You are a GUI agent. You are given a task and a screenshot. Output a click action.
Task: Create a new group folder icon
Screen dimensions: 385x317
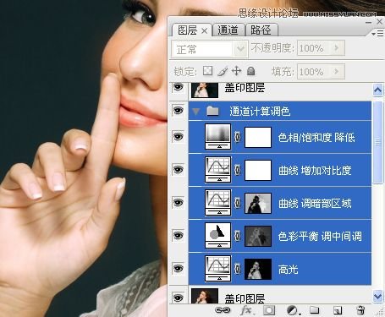pos(314,310)
